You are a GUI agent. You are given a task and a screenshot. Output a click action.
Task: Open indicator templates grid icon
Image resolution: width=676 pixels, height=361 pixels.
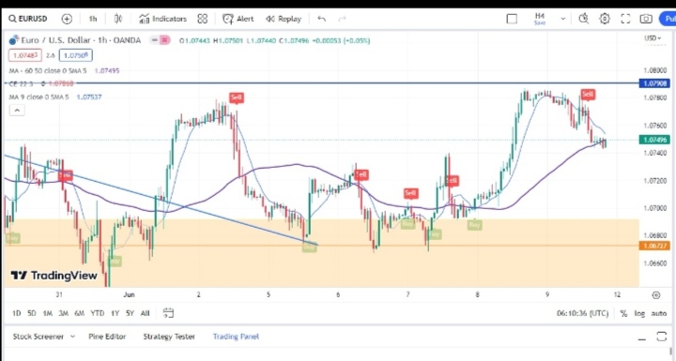202,19
